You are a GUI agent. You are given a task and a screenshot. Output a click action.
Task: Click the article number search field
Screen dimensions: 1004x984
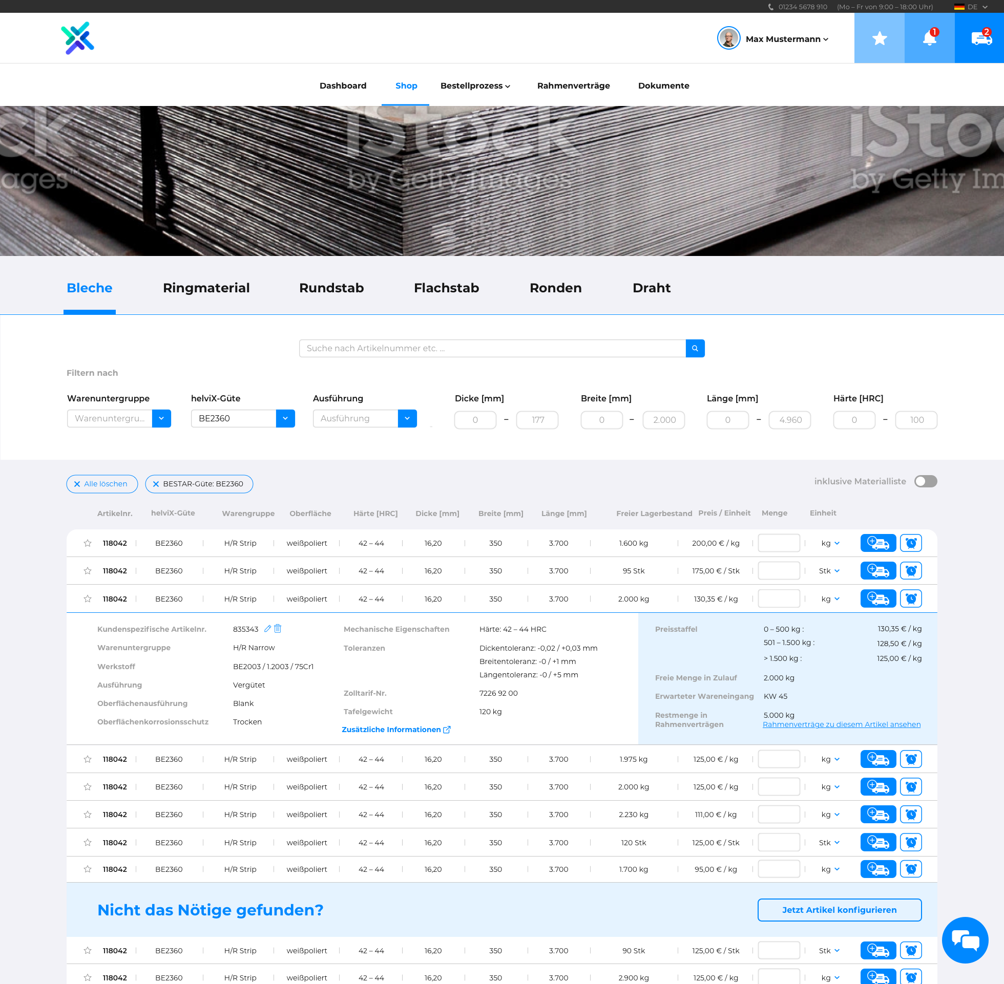tap(492, 348)
